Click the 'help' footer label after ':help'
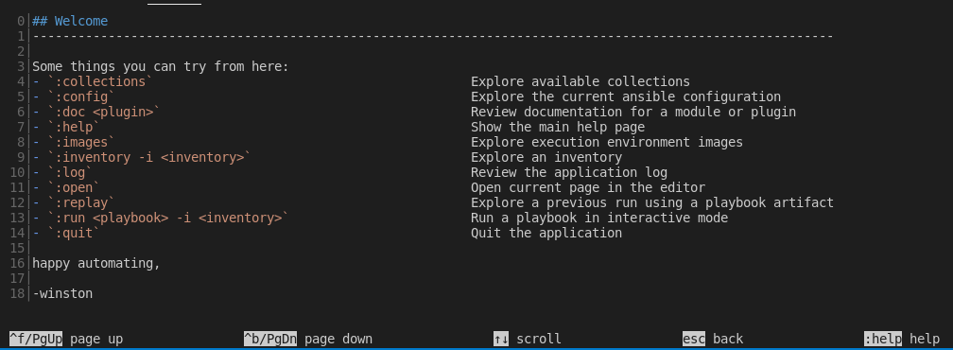Image resolution: width=953 pixels, height=350 pixels. (x=925, y=339)
